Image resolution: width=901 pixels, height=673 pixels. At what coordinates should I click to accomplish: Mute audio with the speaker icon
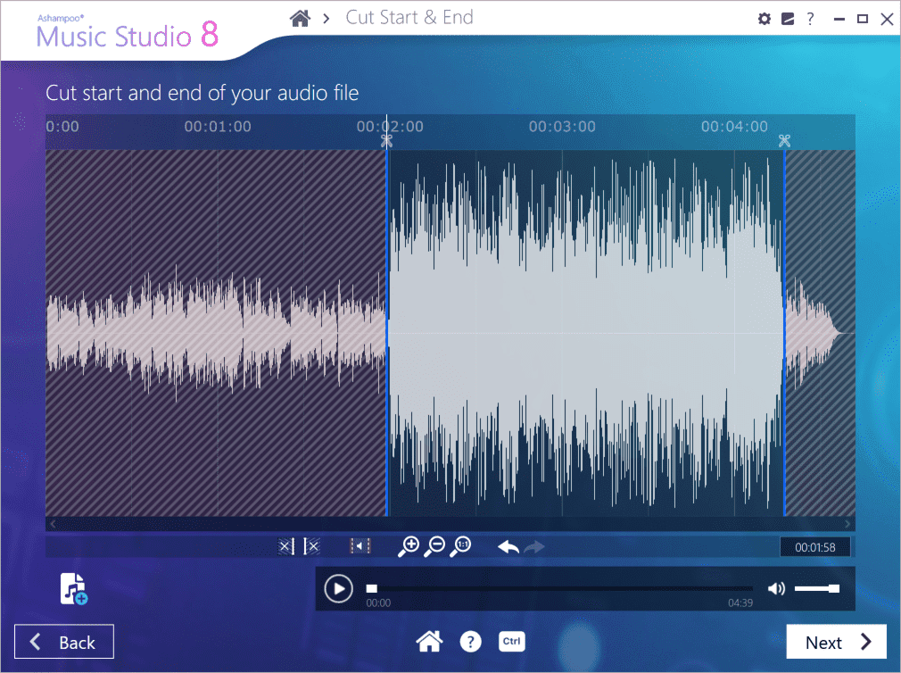(776, 588)
